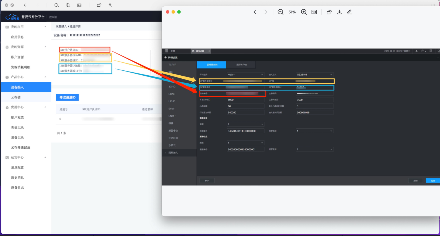Click the 慧视云 logo in the header

(x=12, y=17)
